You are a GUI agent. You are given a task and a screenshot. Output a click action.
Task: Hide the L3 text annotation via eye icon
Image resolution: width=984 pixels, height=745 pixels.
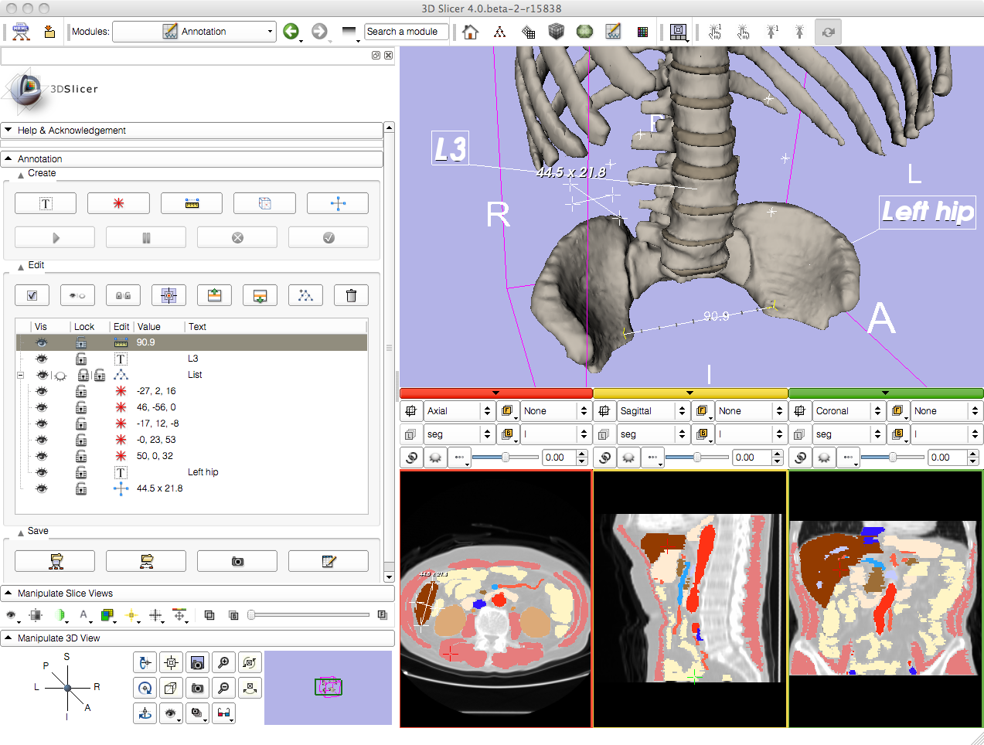tap(42, 359)
